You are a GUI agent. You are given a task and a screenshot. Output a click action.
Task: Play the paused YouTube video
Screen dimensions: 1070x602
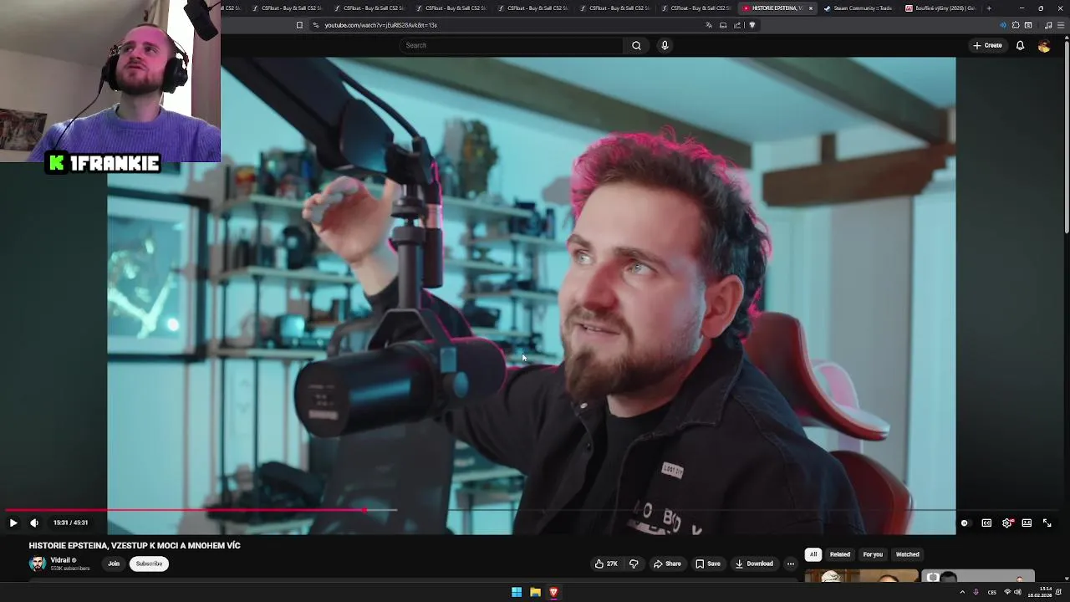click(x=13, y=523)
